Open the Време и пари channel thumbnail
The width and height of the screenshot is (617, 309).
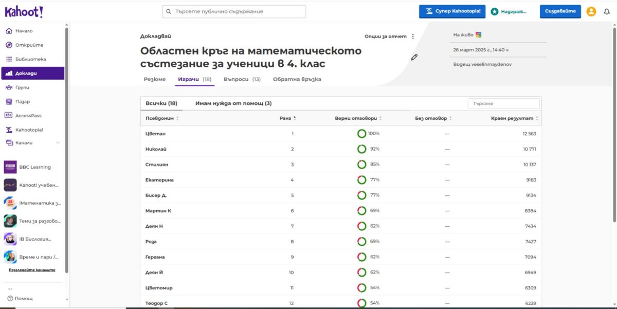(10, 257)
